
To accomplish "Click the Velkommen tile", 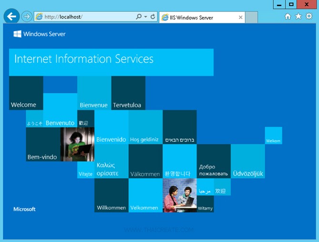I will (x=145, y=195).
